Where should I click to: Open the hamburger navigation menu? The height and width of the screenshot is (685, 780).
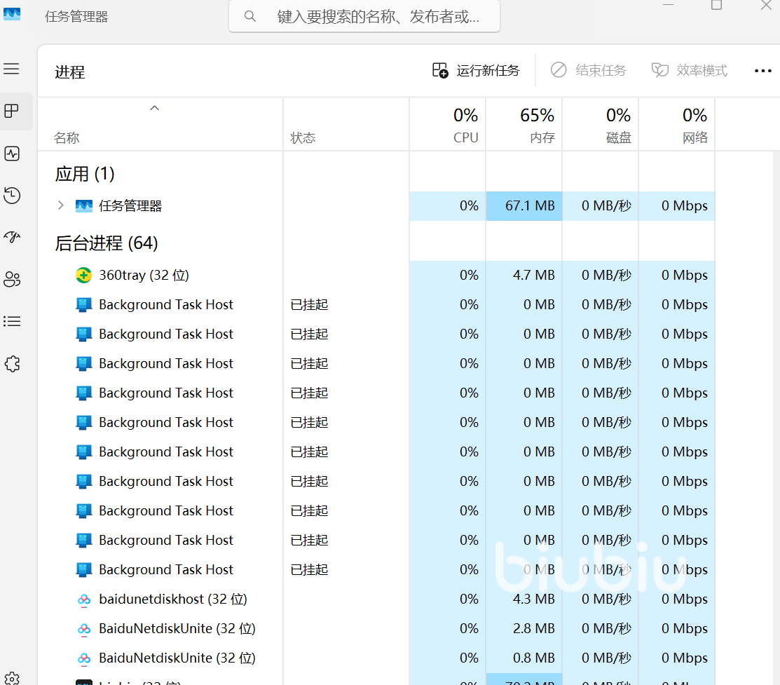(x=12, y=69)
